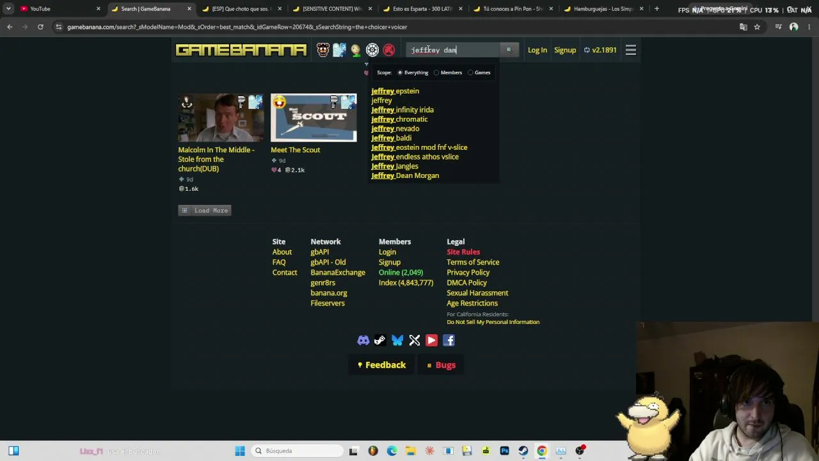The image size is (819, 461).
Task: Select the 'jeffrey nevado' suggestion
Action: click(395, 129)
